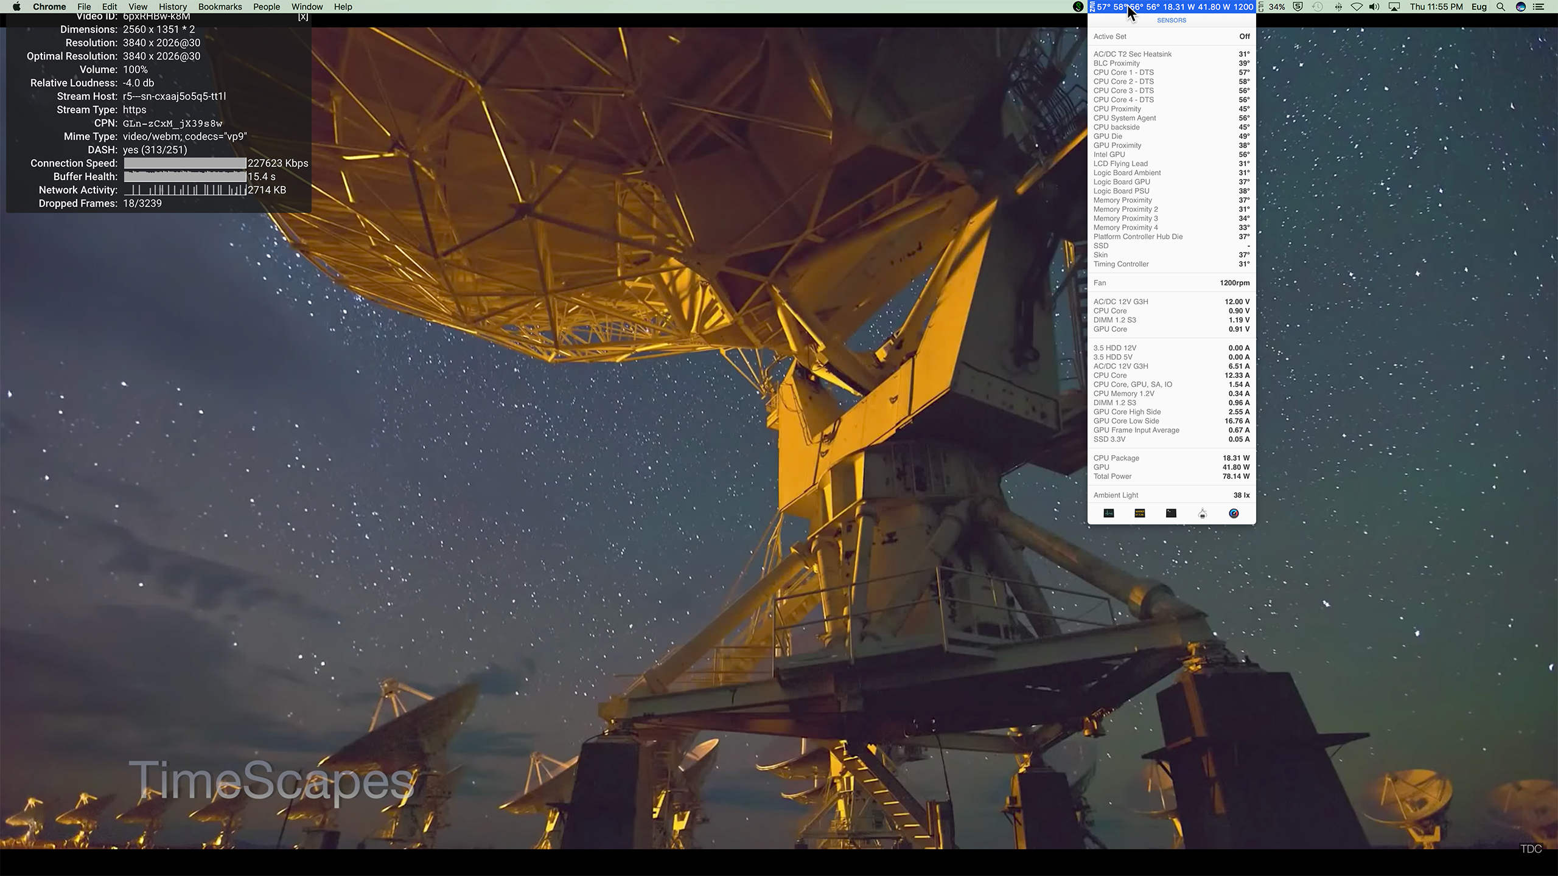The height and width of the screenshot is (876, 1558).
Task: Open System Information icon in sensors panel
Action: point(1203,513)
